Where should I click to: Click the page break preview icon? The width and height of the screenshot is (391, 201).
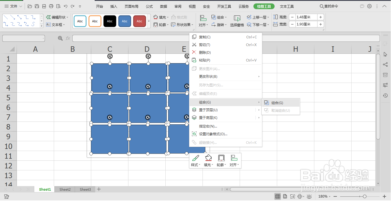tap(293, 196)
